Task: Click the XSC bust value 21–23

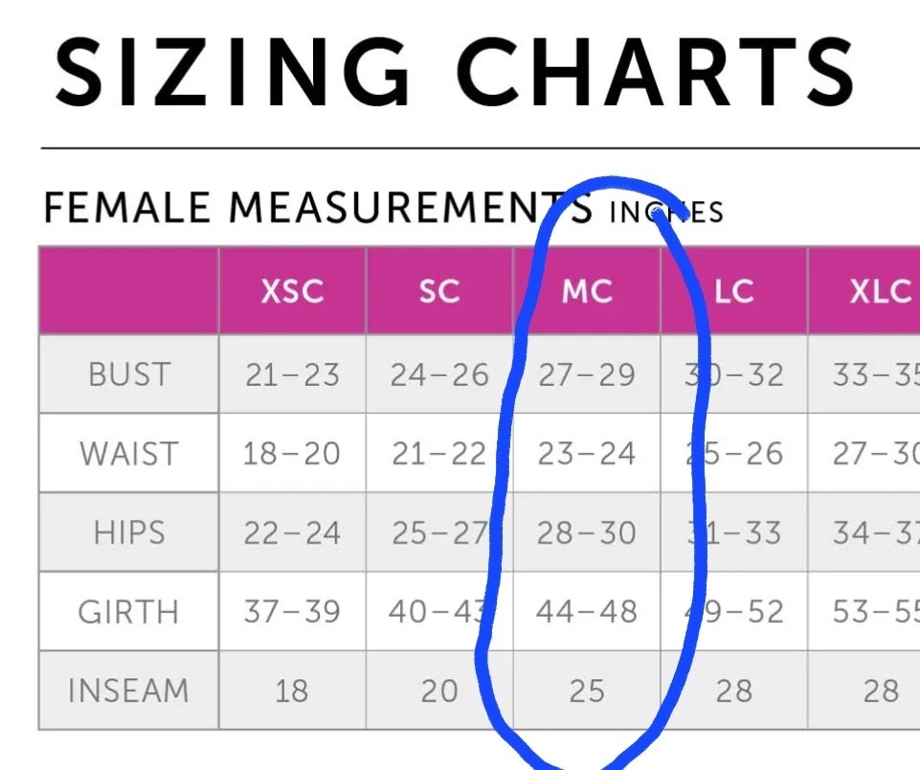Action: point(292,375)
